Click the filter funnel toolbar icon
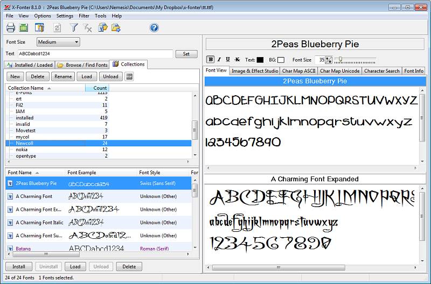 [x=74, y=27]
